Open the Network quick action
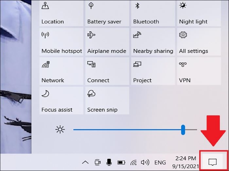The height and width of the screenshot is (171, 229). 62,72
